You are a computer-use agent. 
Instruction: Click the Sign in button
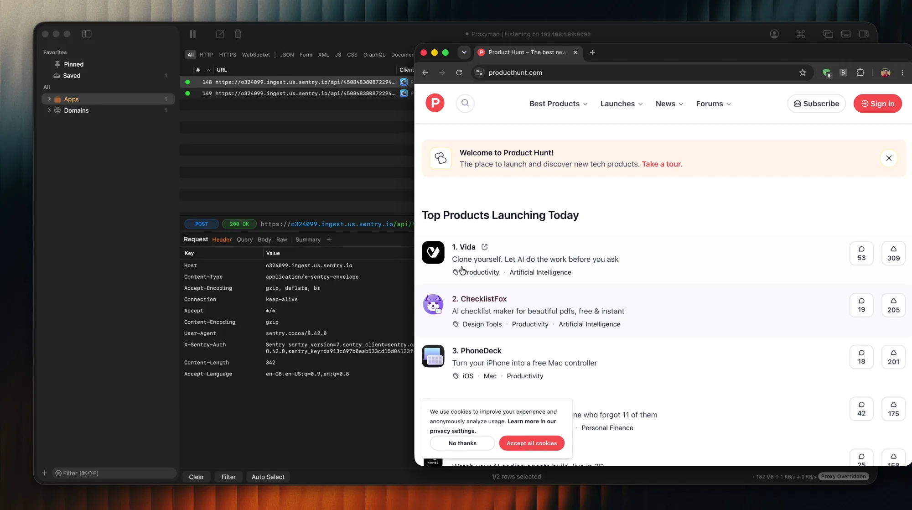(x=877, y=104)
